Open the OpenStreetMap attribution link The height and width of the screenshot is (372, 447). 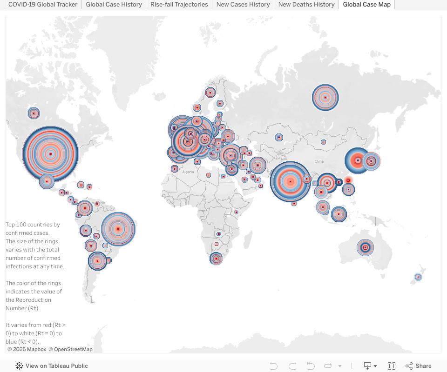[x=70, y=349]
